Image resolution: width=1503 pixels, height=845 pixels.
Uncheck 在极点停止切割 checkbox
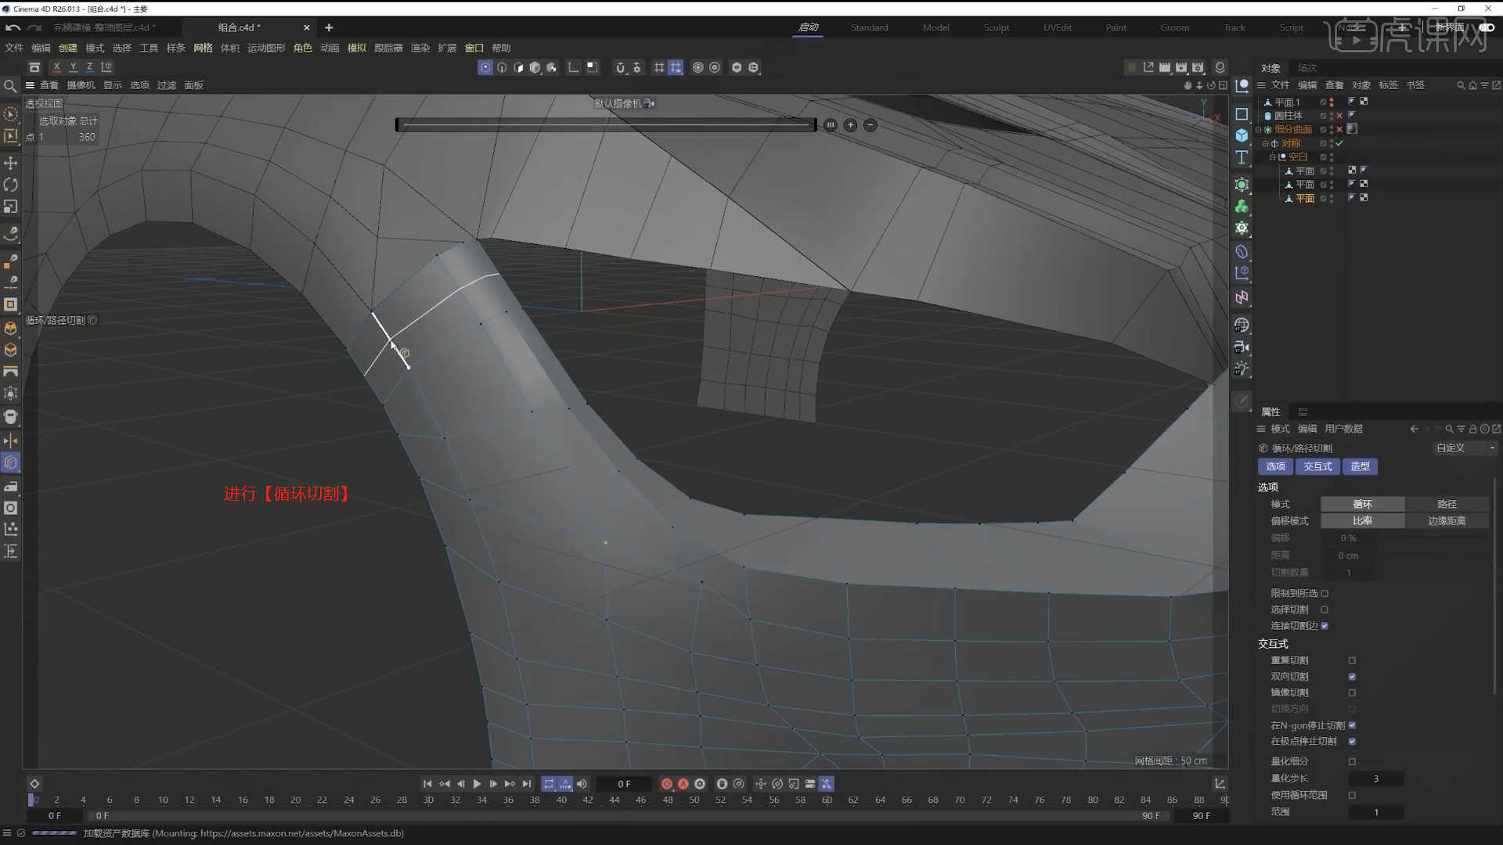1352,742
